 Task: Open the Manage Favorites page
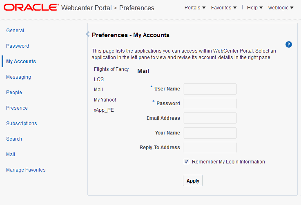(26, 170)
